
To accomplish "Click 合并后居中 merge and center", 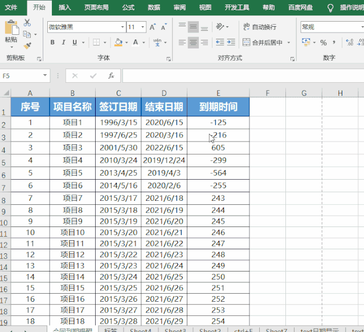I will tap(263, 43).
